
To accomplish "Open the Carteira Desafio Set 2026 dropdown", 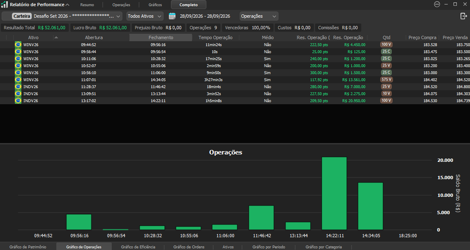I will click(62, 16).
